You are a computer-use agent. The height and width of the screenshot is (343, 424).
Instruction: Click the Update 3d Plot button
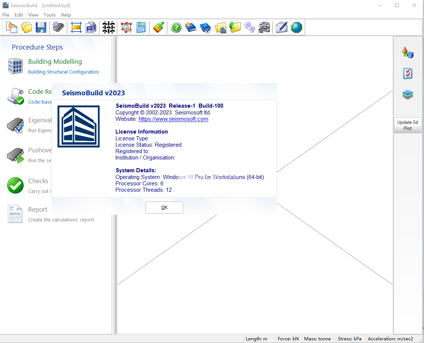coord(407,125)
